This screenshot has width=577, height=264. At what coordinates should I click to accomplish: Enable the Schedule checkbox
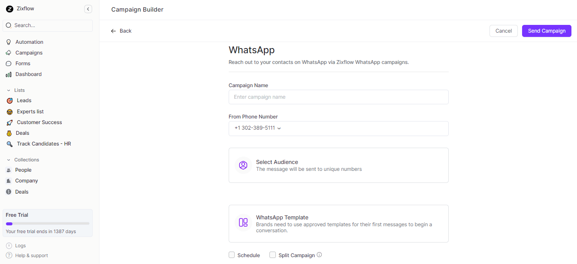[232, 255]
